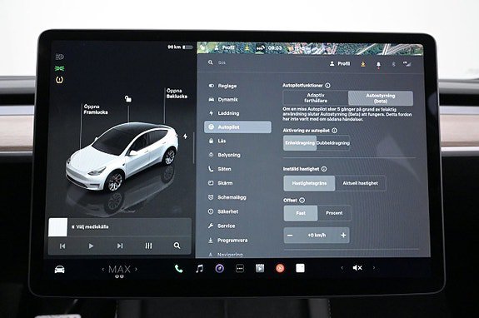Open the theater clapperboard app
Viewport: 479px width, 318px height.
pyautogui.click(x=260, y=268)
